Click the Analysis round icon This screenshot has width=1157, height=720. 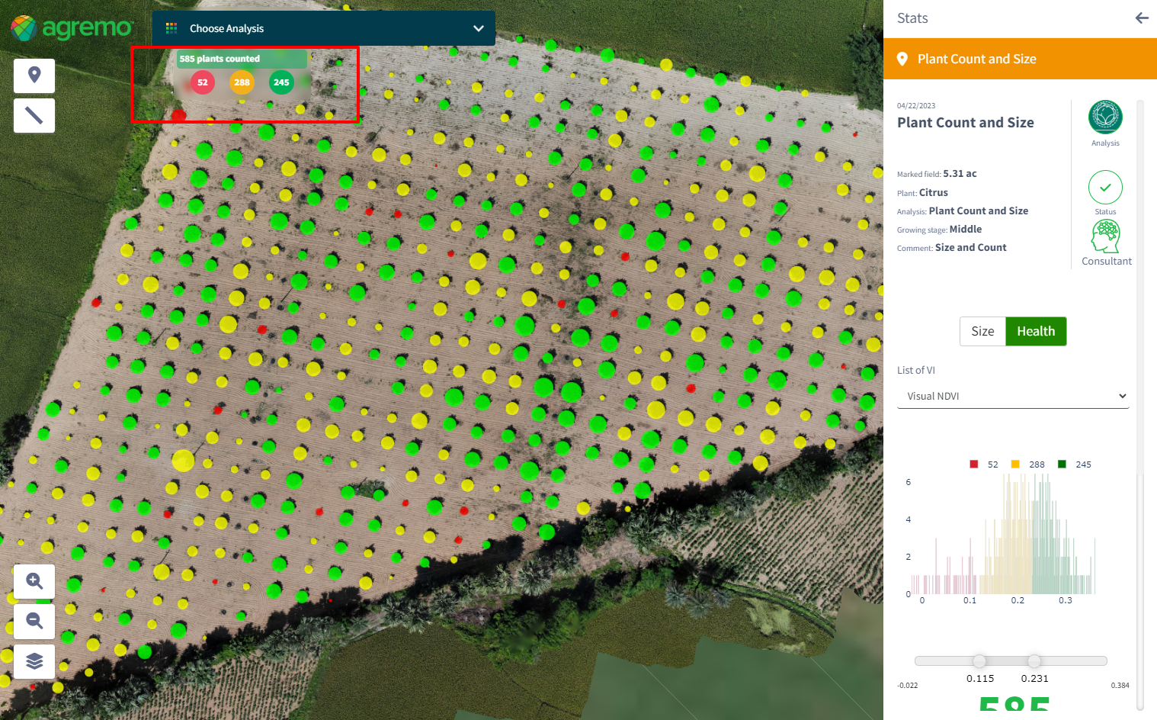(x=1105, y=117)
